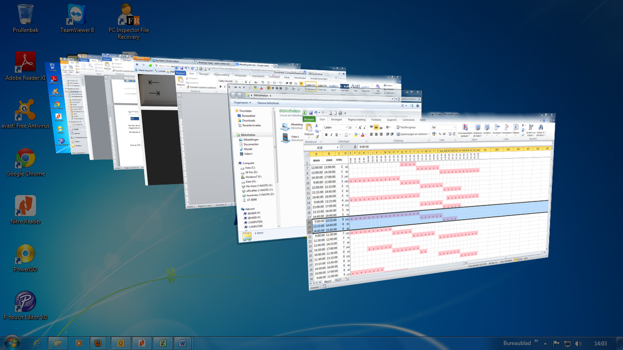Click the Windows Start orb
623x350 pixels.
12,342
